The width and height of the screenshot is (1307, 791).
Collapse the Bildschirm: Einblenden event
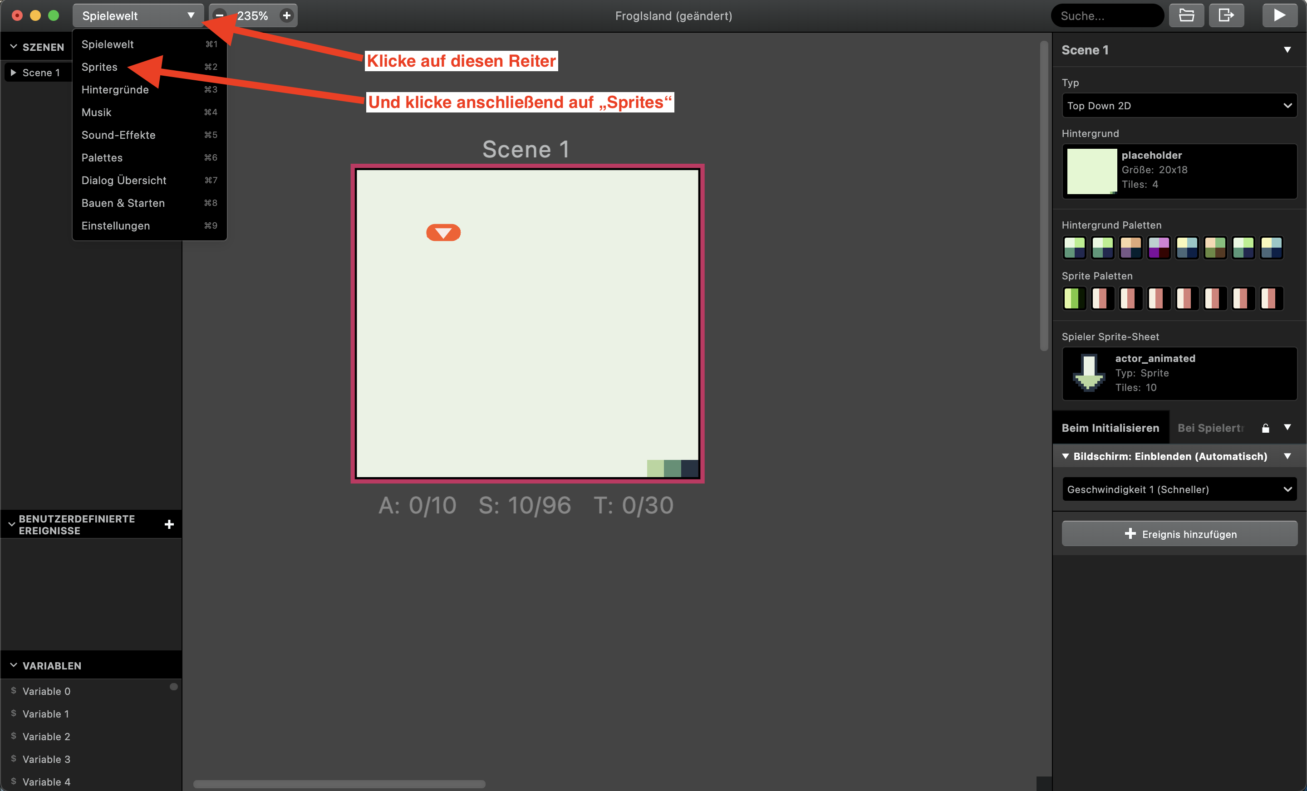point(1066,456)
